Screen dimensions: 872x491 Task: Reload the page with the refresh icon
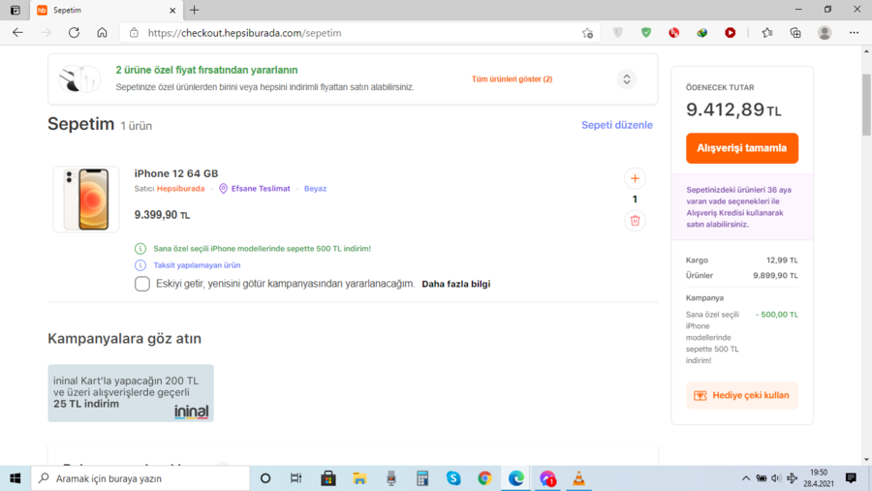point(74,33)
